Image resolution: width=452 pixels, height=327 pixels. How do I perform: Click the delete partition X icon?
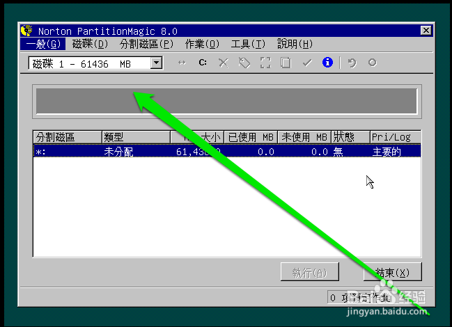(224, 63)
